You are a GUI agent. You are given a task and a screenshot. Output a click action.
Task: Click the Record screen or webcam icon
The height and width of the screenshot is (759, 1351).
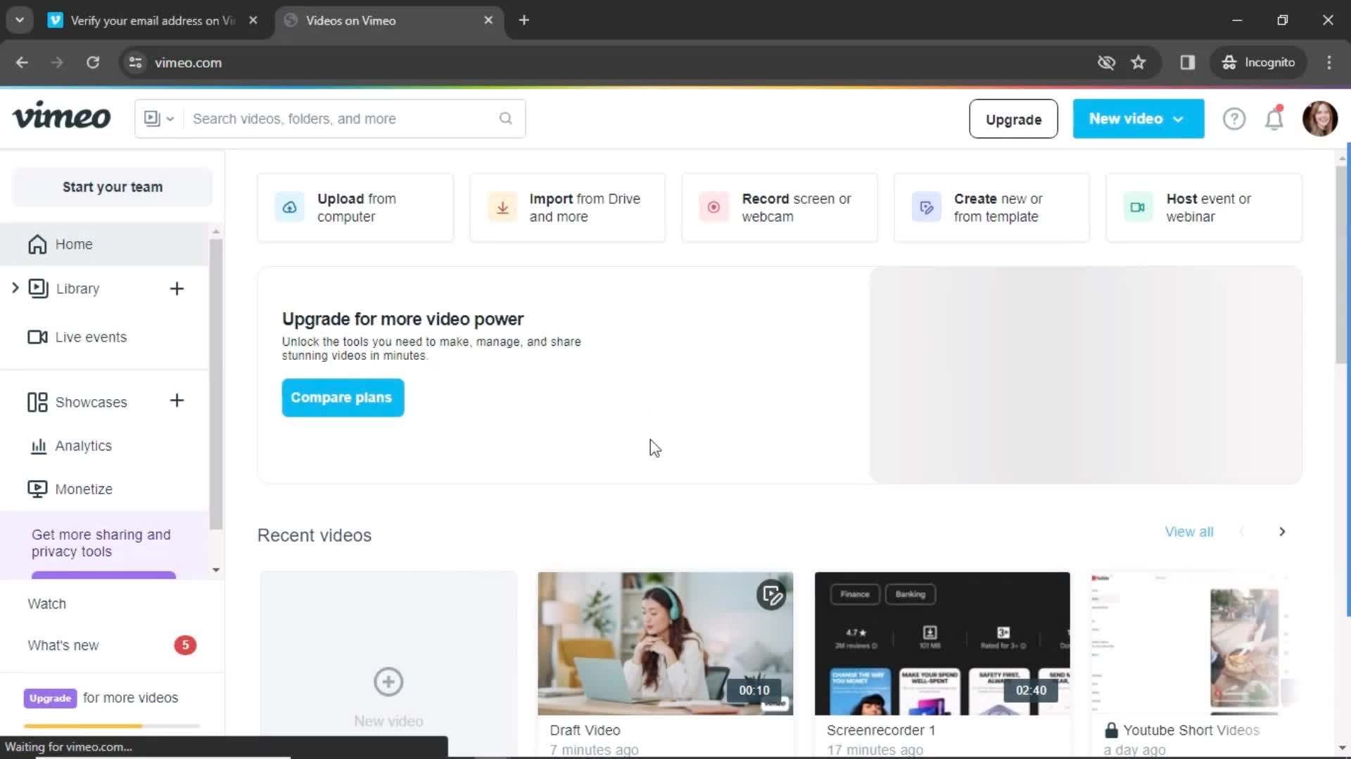(713, 207)
